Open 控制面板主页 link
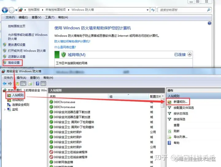Viewport: 221px width, 167px height. click(17, 26)
